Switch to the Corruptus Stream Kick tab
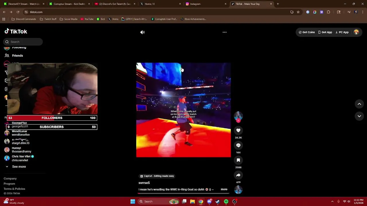Viewport: 367px width, 206px height. click(x=69, y=4)
